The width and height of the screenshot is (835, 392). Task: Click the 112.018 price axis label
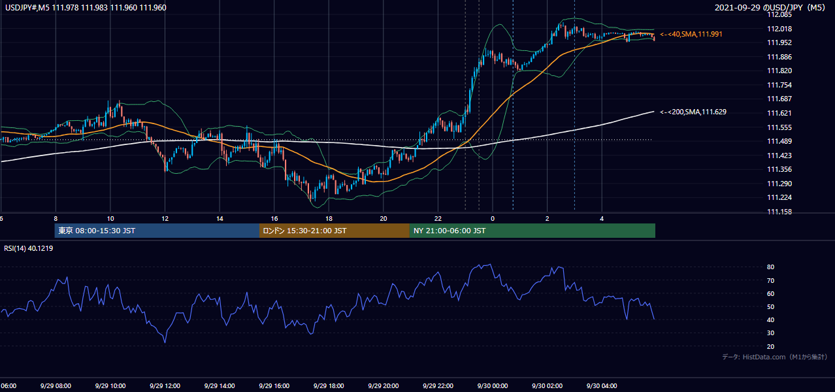[x=779, y=29]
